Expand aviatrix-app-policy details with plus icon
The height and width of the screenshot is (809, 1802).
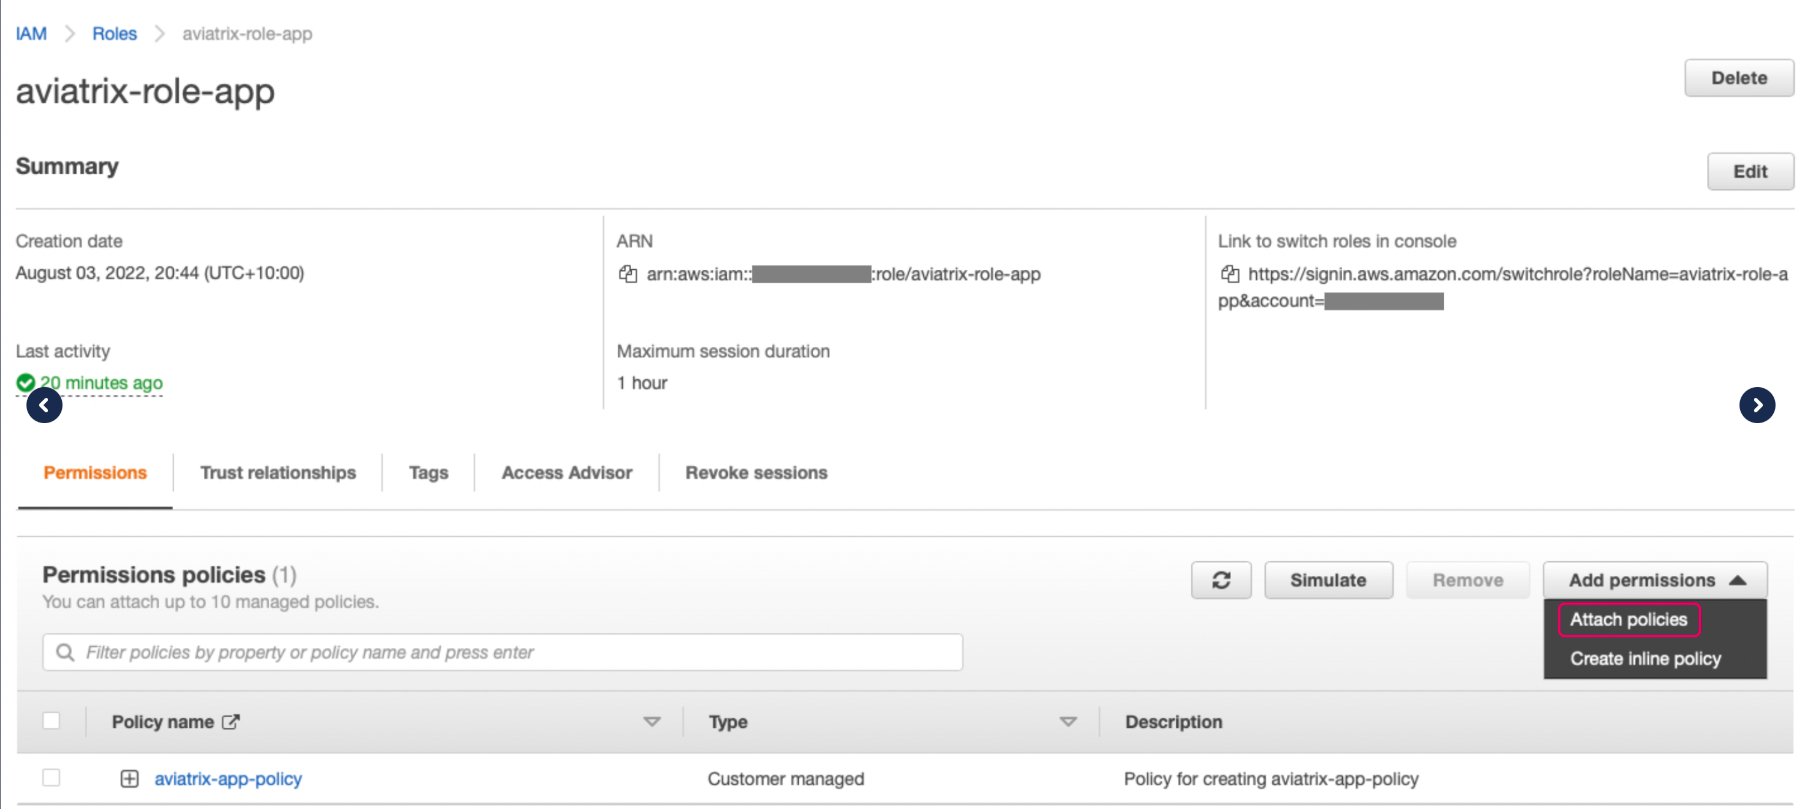click(130, 778)
